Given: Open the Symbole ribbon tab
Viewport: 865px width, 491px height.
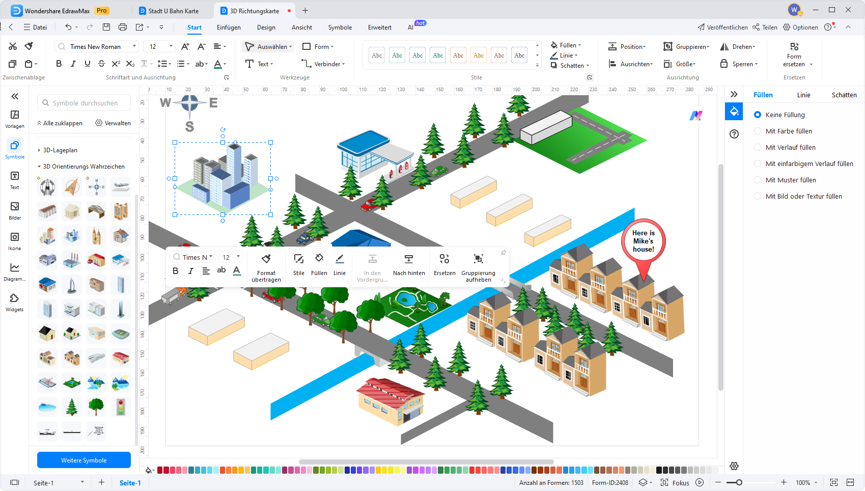Looking at the screenshot, I should 340,28.
